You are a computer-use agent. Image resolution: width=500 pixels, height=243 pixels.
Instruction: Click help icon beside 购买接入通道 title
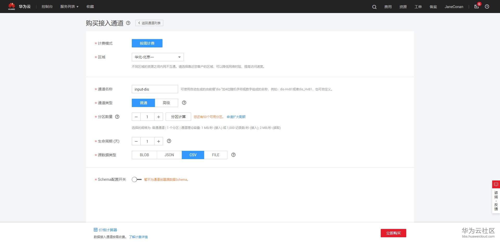click(128, 23)
